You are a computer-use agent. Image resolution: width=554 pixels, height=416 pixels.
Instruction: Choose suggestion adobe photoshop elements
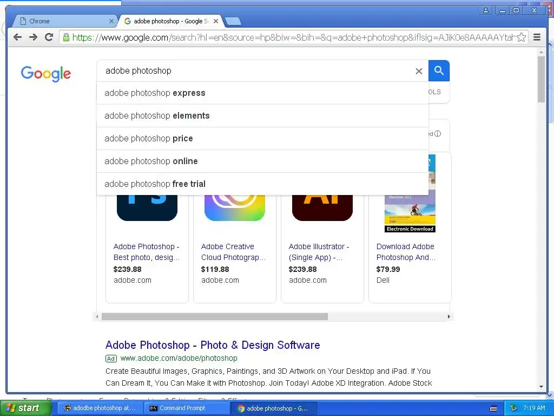pyautogui.click(x=262, y=116)
